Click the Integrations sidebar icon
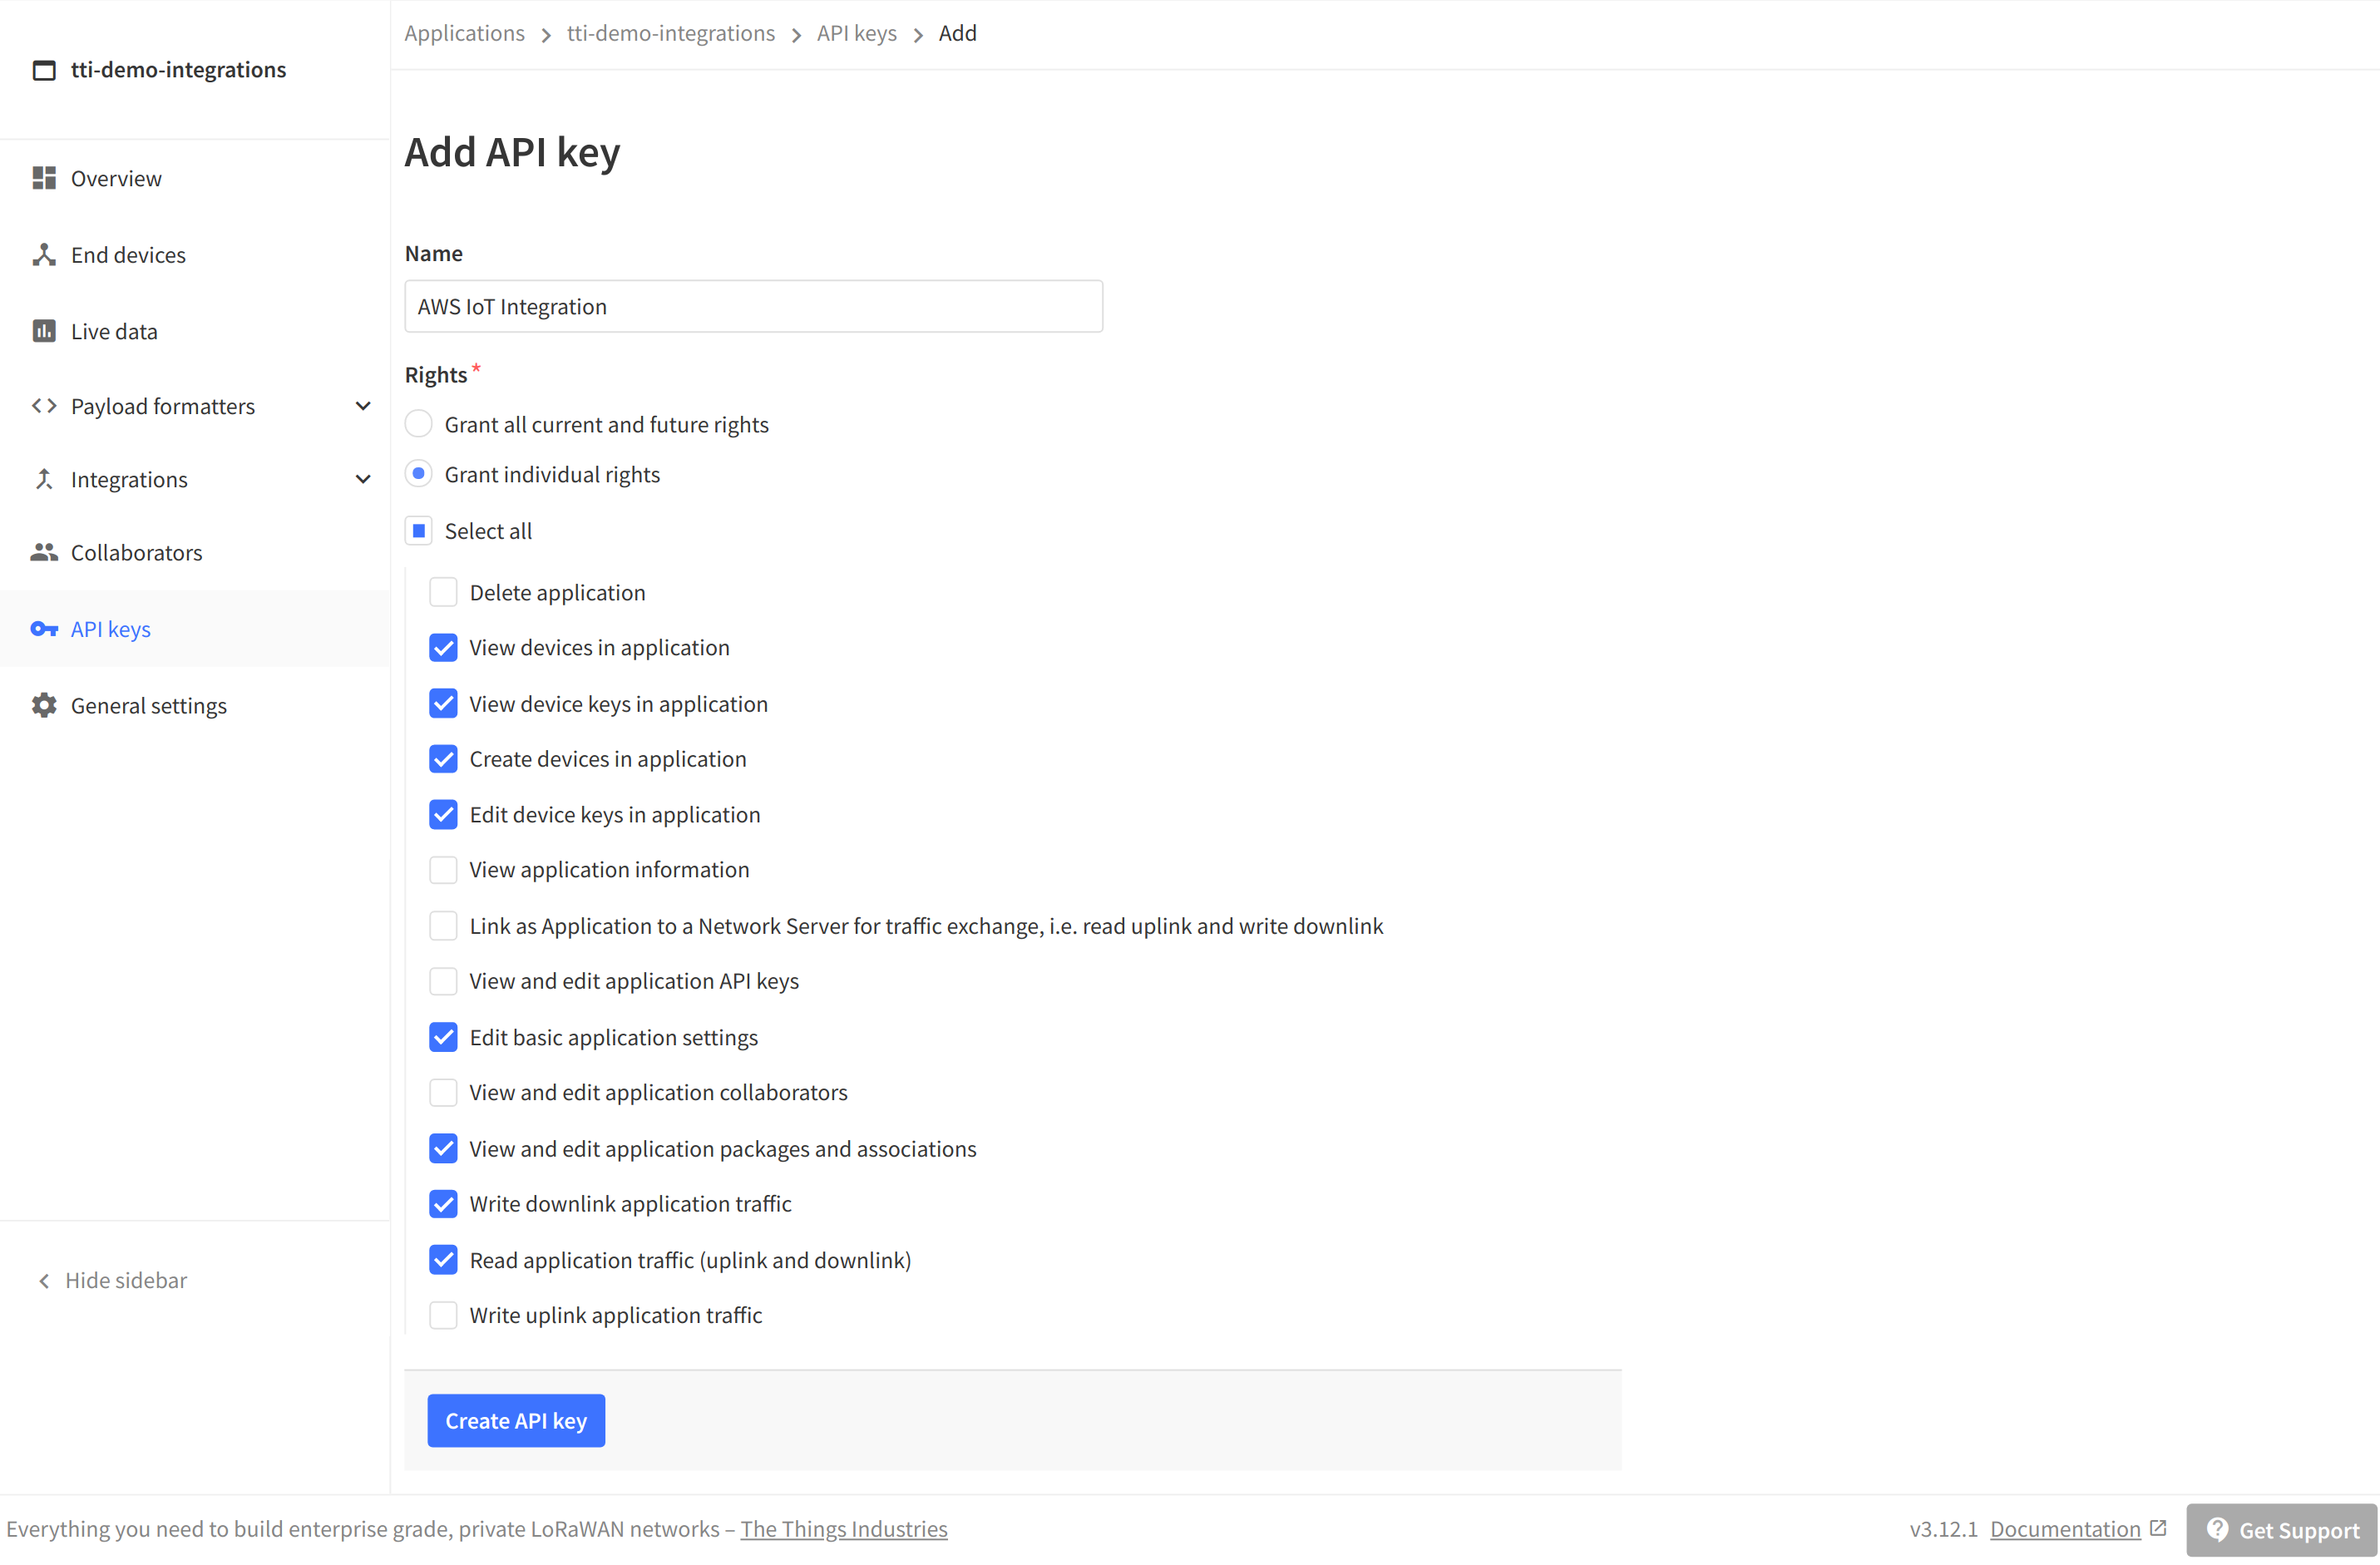 (43, 479)
